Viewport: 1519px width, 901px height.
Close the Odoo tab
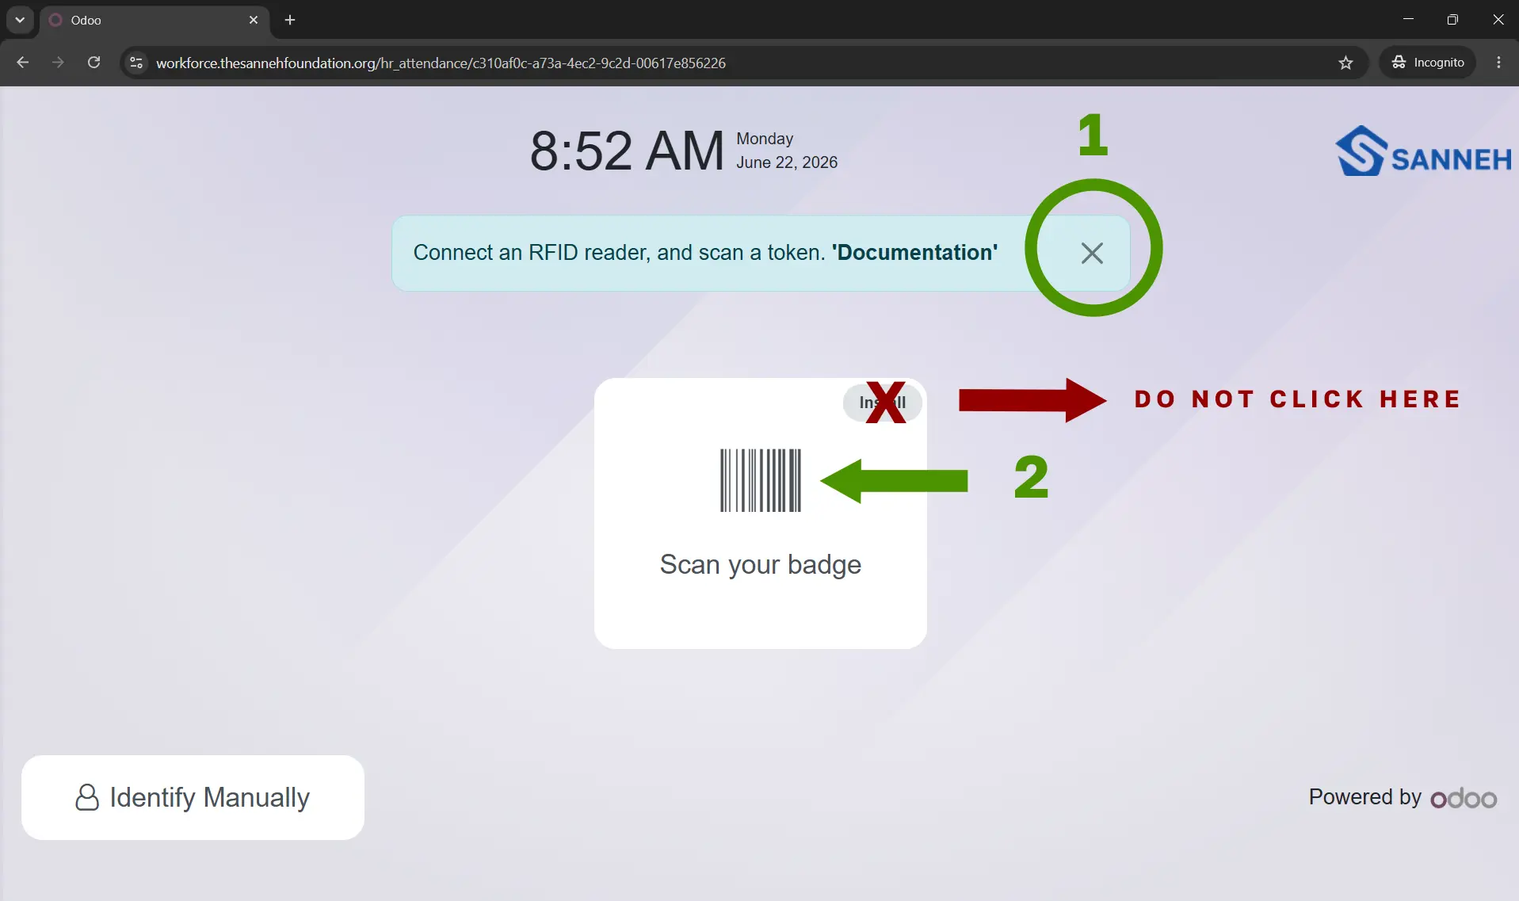254,20
